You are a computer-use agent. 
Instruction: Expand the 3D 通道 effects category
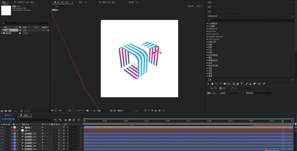[207, 26]
